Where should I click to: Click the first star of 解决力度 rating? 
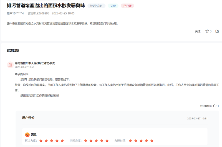(x=41, y=141)
